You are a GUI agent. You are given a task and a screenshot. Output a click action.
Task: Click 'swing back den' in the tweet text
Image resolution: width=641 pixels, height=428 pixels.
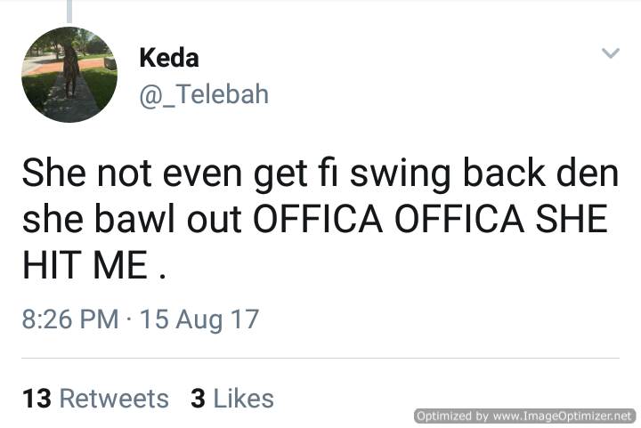pos(484,174)
